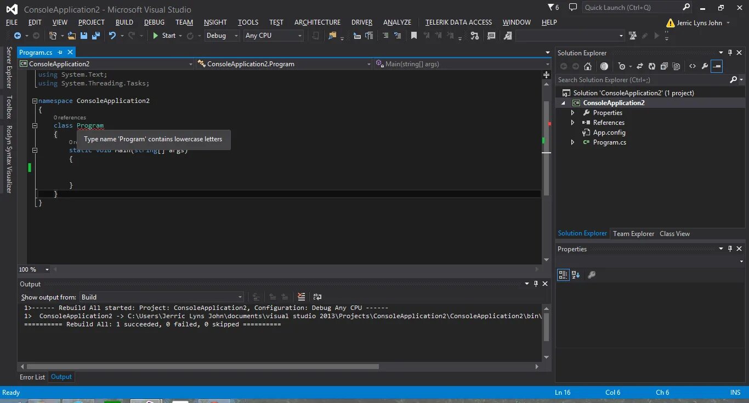Viewport: 749px width, 403px height.
Task: Click the feedback speech bubble icon
Action: [x=572, y=7]
